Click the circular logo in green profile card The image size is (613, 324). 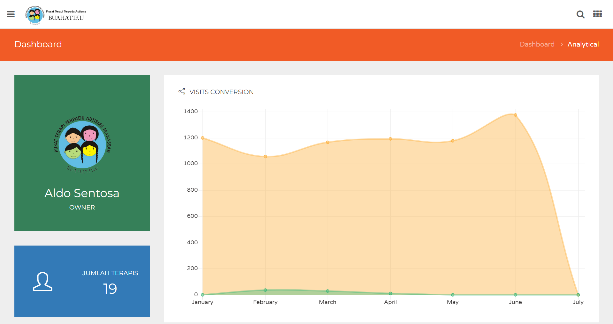tap(82, 145)
